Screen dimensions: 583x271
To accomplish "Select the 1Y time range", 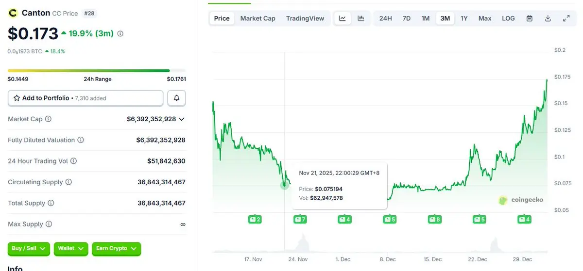I will [464, 18].
